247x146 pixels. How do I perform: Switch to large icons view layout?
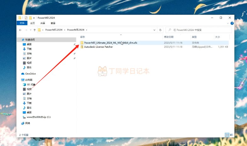[231, 135]
